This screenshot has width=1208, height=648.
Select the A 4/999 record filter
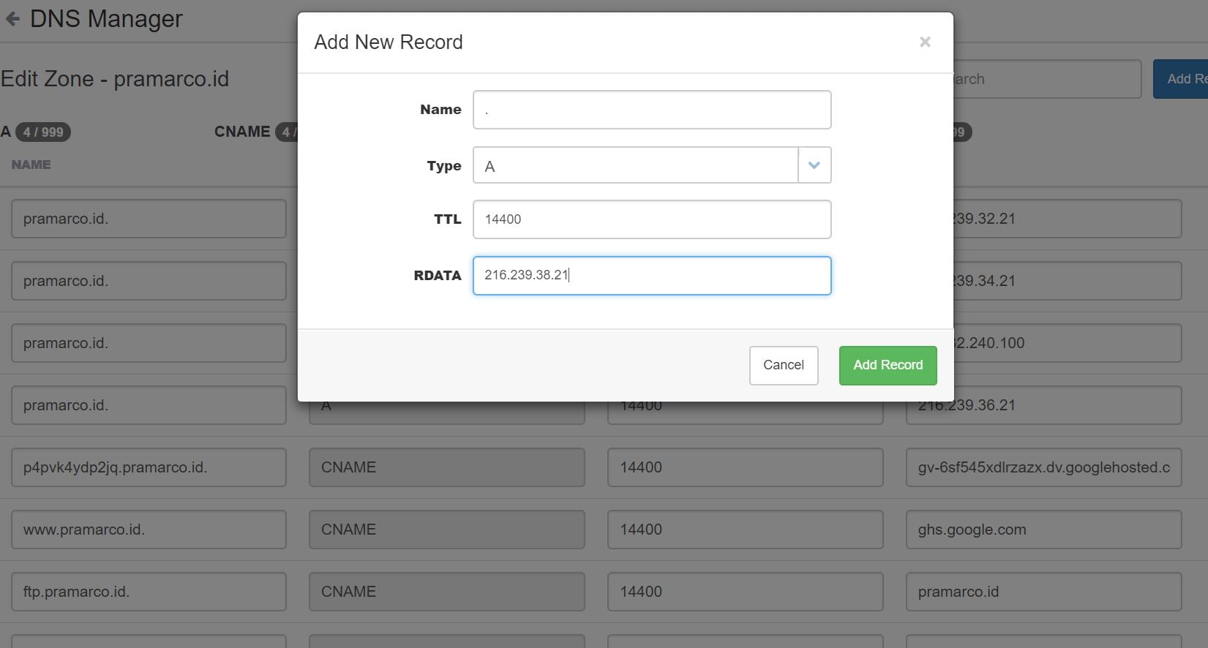[x=37, y=132]
